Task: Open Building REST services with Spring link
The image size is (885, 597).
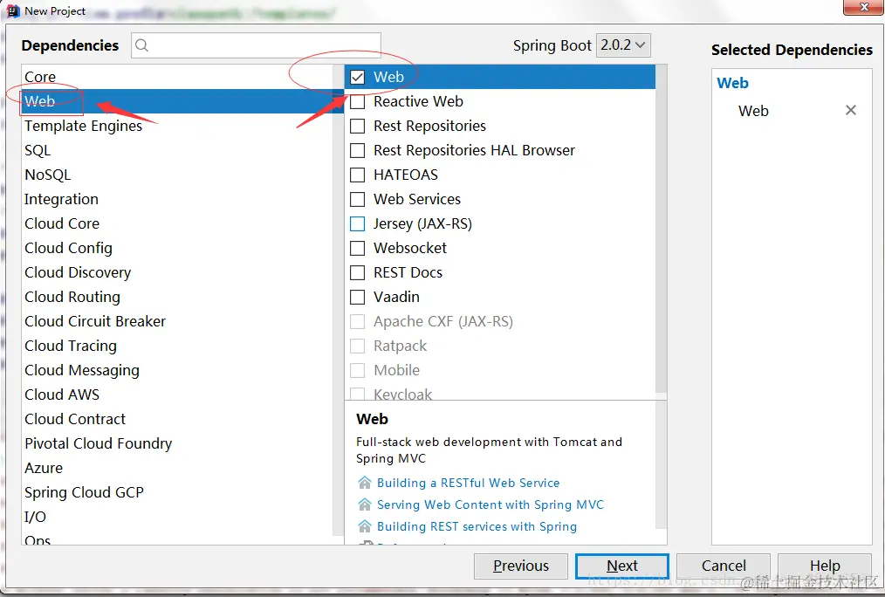Action: pyautogui.click(x=477, y=526)
